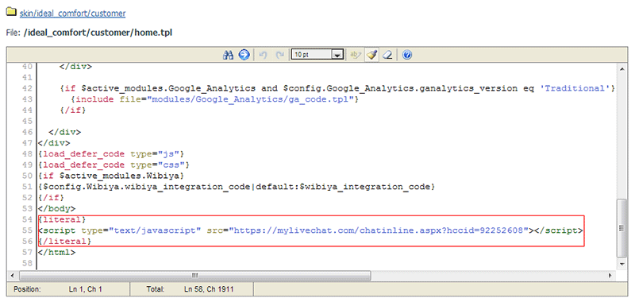Image resolution: width=635 pixels, height=302 pixels.
Task: Click the </body> tag on line 53
Action: [56, 208]
